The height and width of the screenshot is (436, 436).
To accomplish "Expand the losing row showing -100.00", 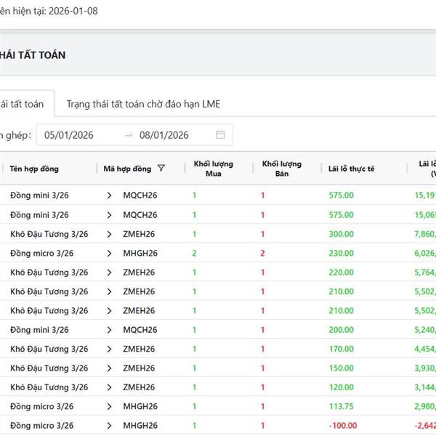I will (x=109, y=425).
